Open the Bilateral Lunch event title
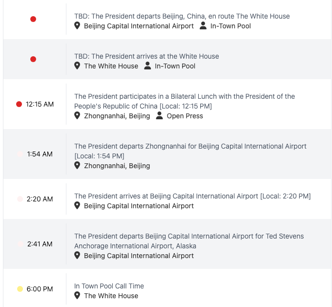 185,101
